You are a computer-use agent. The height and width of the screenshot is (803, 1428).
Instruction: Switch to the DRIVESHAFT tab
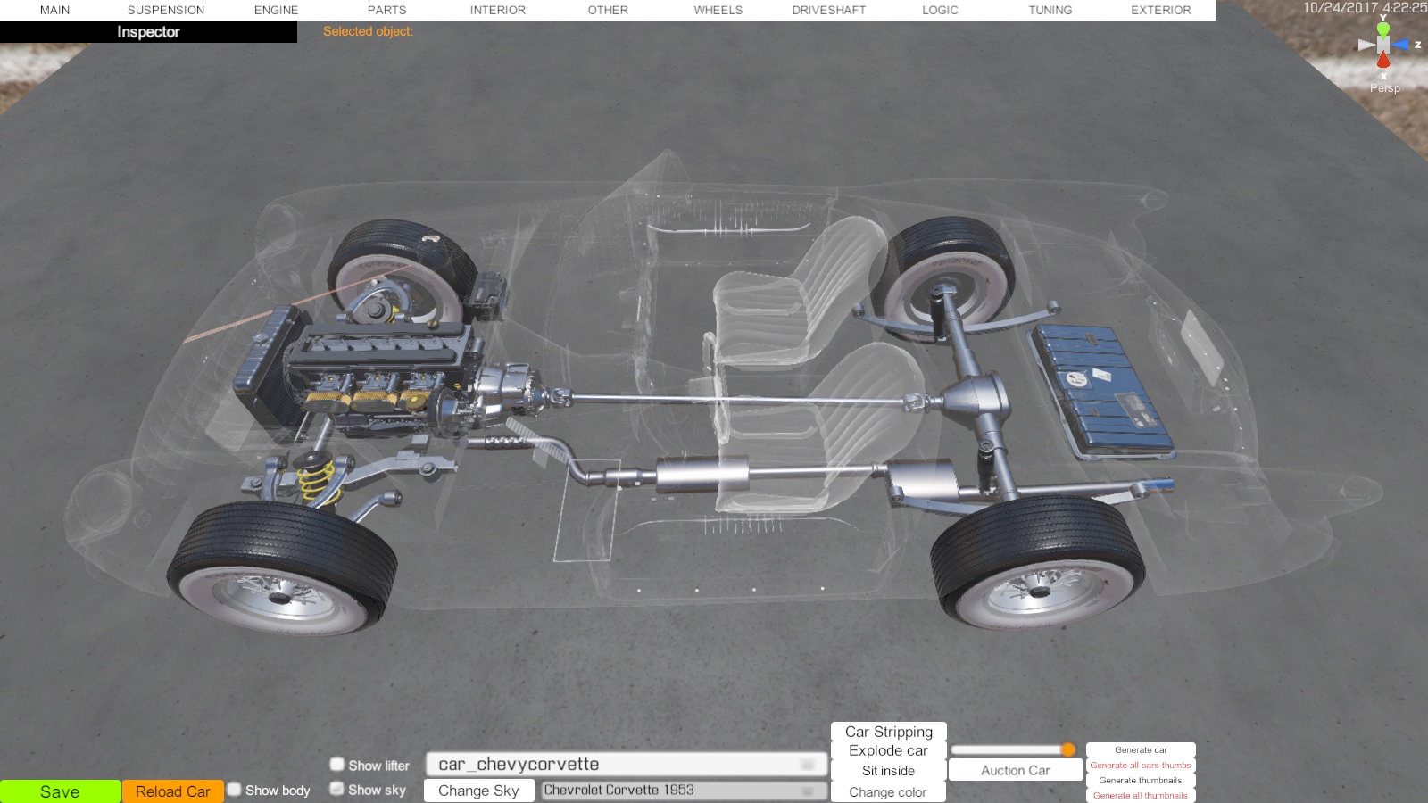point(828,10)
